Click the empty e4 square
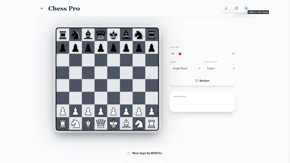290x163 pixels. (114, 86)
